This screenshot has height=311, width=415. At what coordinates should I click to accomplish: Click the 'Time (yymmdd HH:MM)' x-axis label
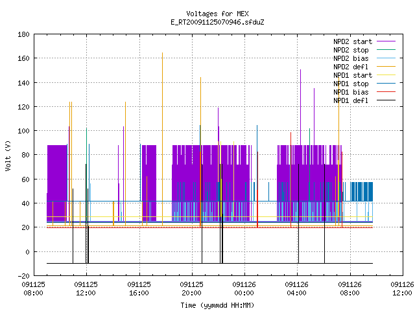217,305
